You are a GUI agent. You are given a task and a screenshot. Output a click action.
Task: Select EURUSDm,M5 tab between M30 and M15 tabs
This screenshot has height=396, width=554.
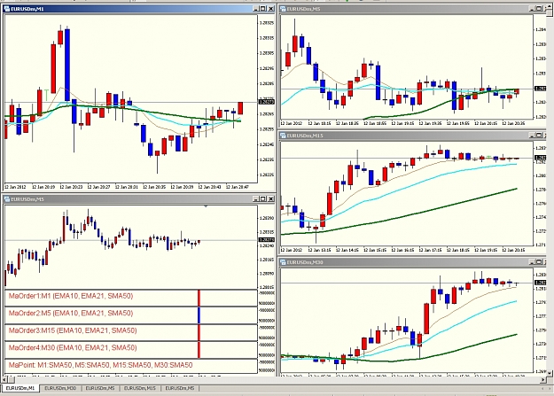pyautogui.click(x=100, y=389)
